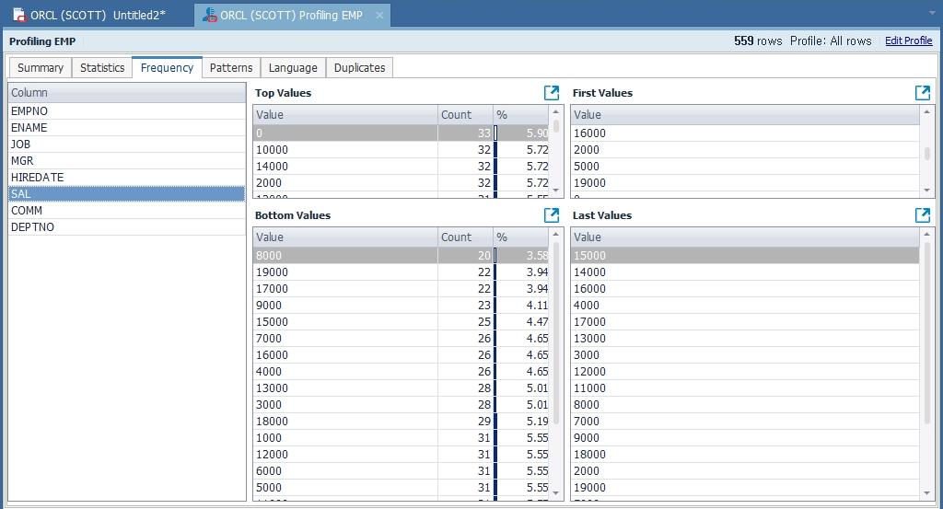Pop out the Last Values panel
Image resolution: width=943 pixels, height=509 pixels.
922,215
